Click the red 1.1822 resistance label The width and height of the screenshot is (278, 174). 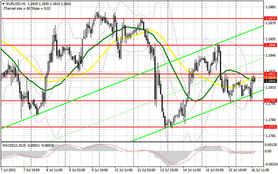pos(270,74)
